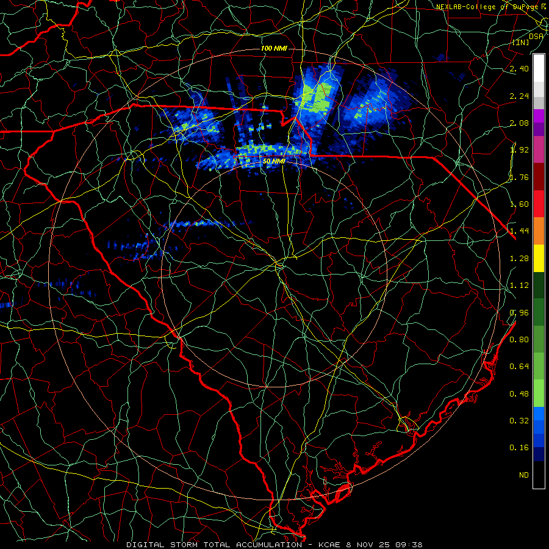Pick the yellow legend swatch beside 1.28
Image resolution: width=549 pixels, height=549 pixels.
(x=539, y=258)
